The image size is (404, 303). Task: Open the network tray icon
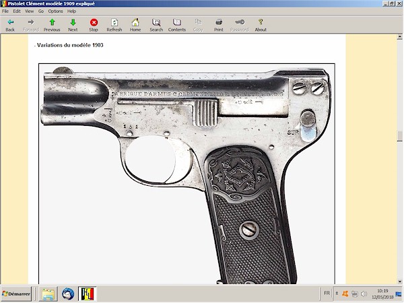pos(355,294)
